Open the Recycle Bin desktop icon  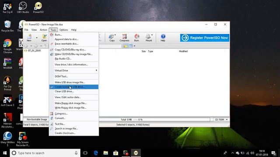(x=7, y=26)
